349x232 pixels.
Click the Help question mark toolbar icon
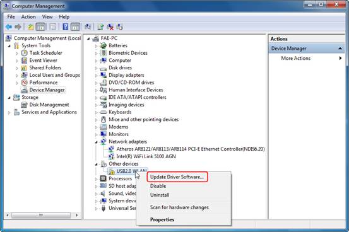click(66, 27)
